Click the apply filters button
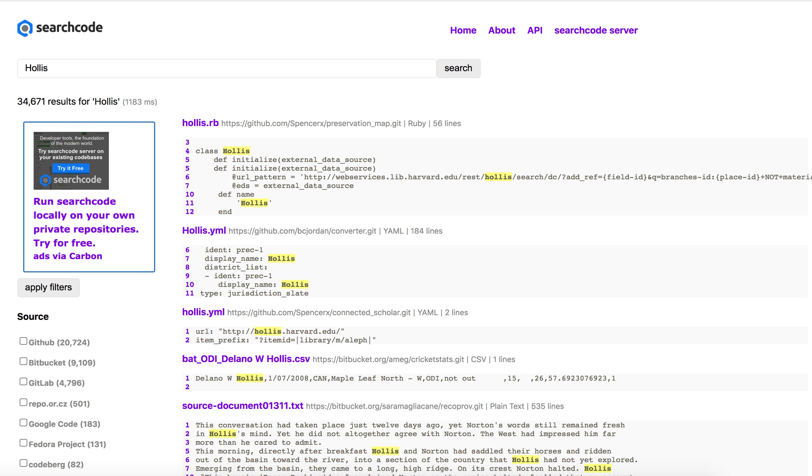This screenshot has height=476, width=812. coord(48,287)
